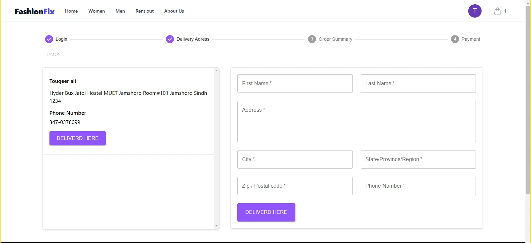The image size is (531, 243).
Task: Click the Delivery Adress step checkmark icon
Action: 170,39
